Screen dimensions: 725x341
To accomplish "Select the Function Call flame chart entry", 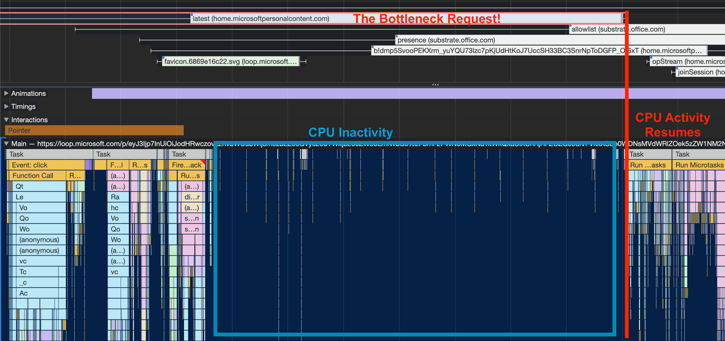I will pyautogui.click(x=36, y=175).
